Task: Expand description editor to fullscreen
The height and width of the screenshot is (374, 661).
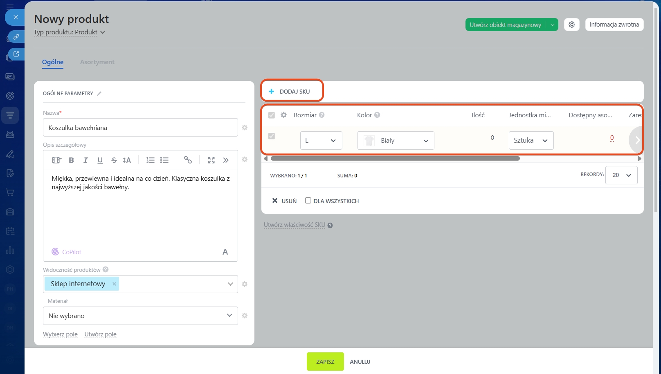Action: click(211, 160)
